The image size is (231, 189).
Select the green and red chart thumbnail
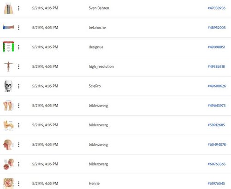pos(8,47)
